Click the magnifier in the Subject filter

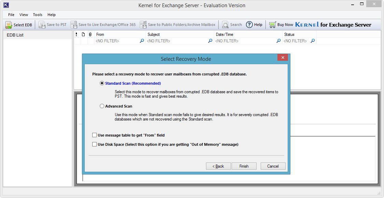click(210, 41)
